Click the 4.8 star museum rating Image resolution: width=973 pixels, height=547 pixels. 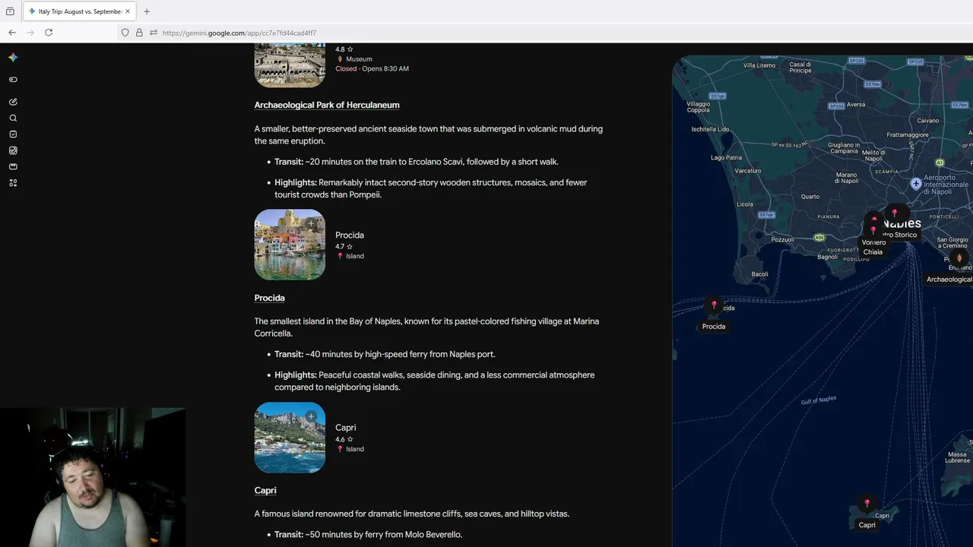coord(344,49)
